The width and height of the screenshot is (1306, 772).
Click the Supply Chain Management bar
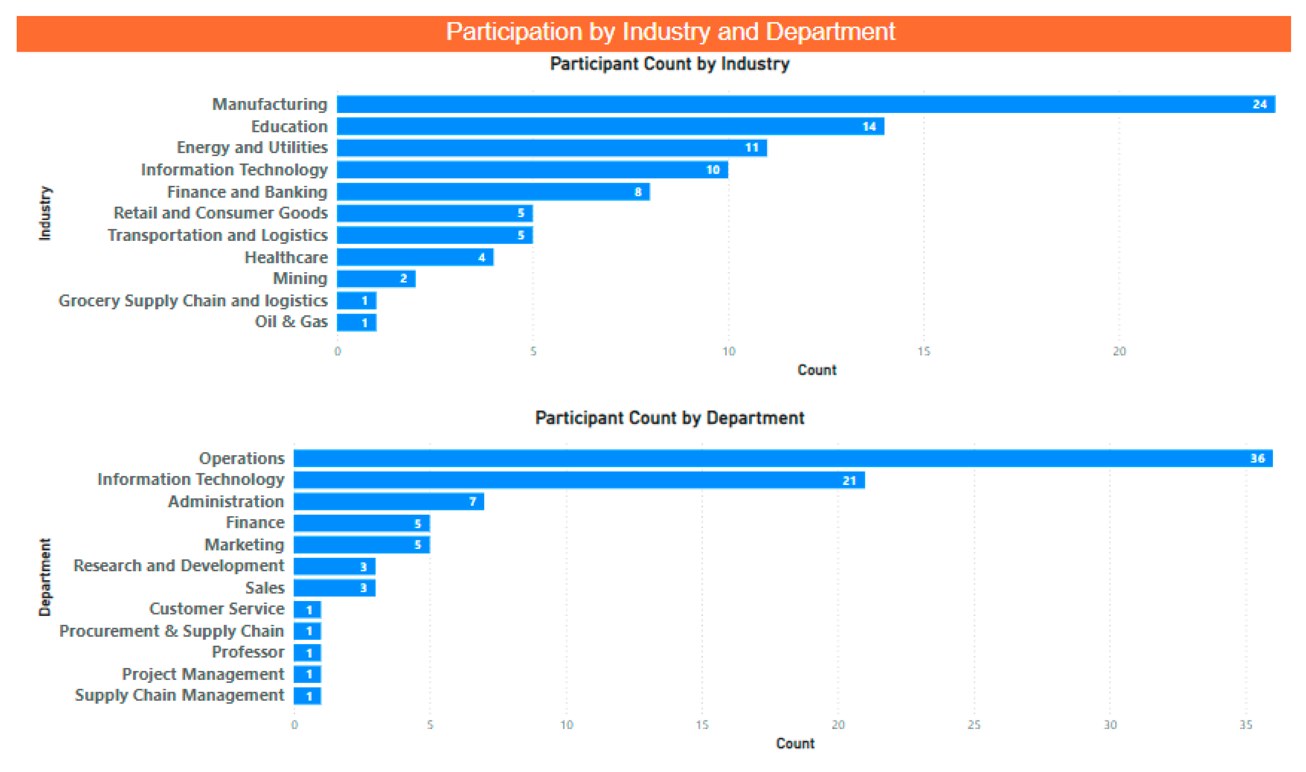pyautogui.click(x=307, y=696)
